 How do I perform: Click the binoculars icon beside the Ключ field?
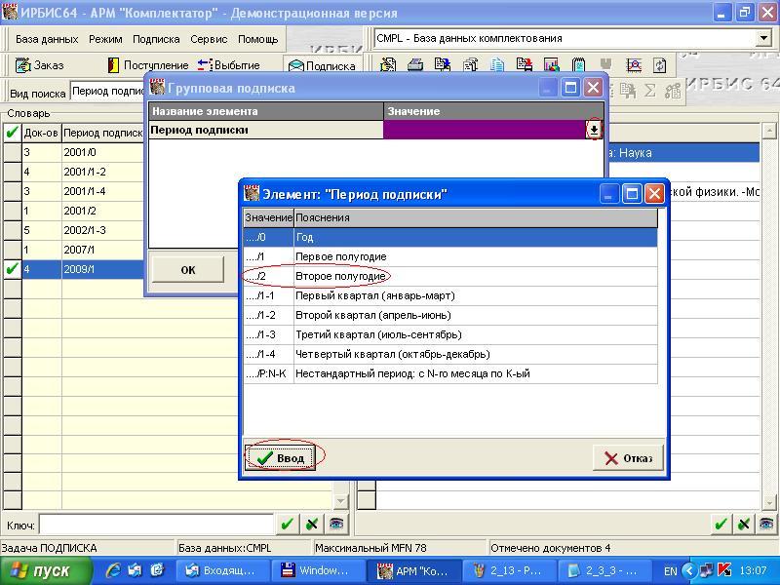pyautogui.click(x=335, y=525)
